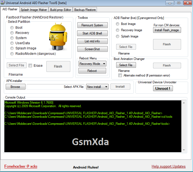Enable the Erase checkbox
Image resolution: width=193 pixels, height=172 pixels.
coord(30,65)
